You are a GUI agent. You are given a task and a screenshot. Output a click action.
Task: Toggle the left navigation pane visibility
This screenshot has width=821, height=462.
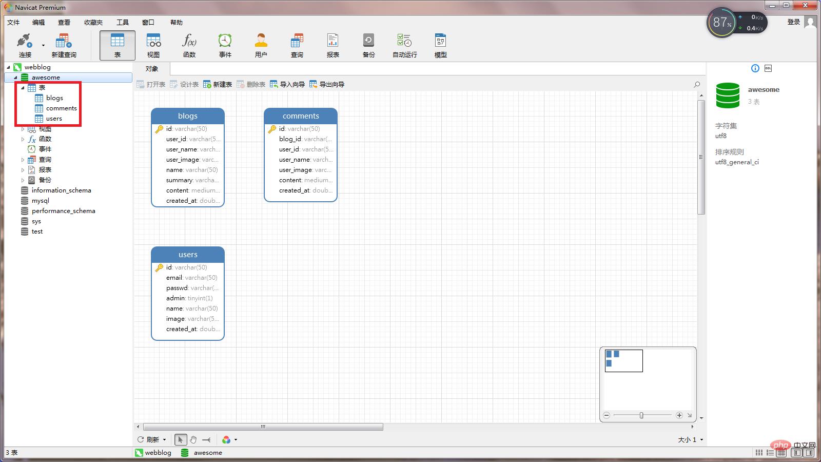pos(797,453)
